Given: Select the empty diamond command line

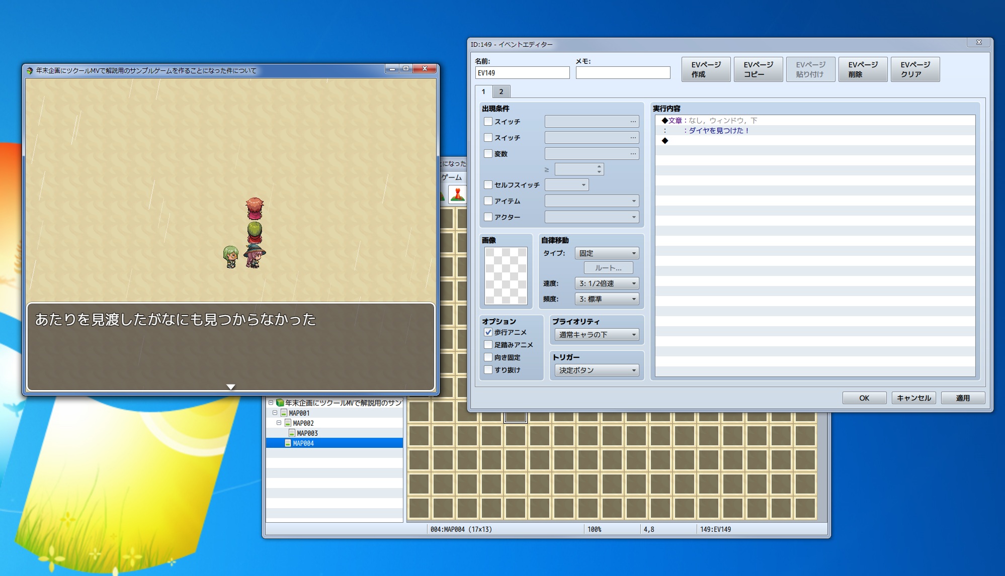Looking at the screenshot, I should [665, 141].
